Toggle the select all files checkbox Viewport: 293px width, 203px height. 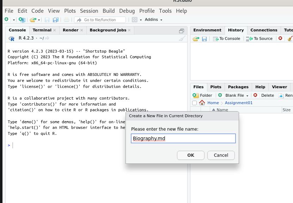coord(194,103)
